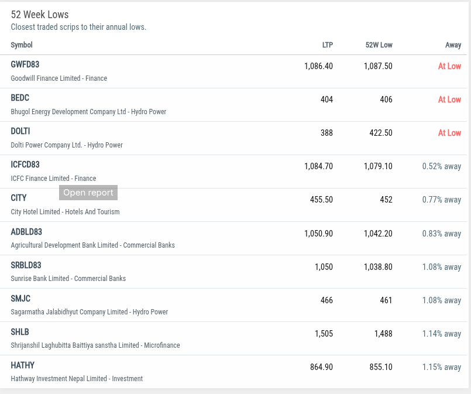
Task: Click the '0.52% away' value
Action: tap(442, 166)
